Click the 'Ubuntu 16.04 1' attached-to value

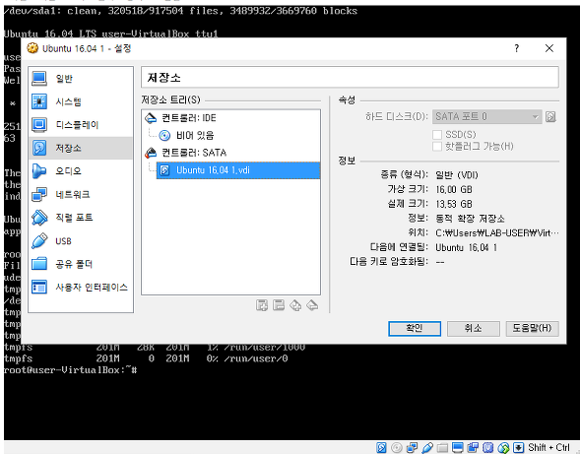click(x=466, y=247)
